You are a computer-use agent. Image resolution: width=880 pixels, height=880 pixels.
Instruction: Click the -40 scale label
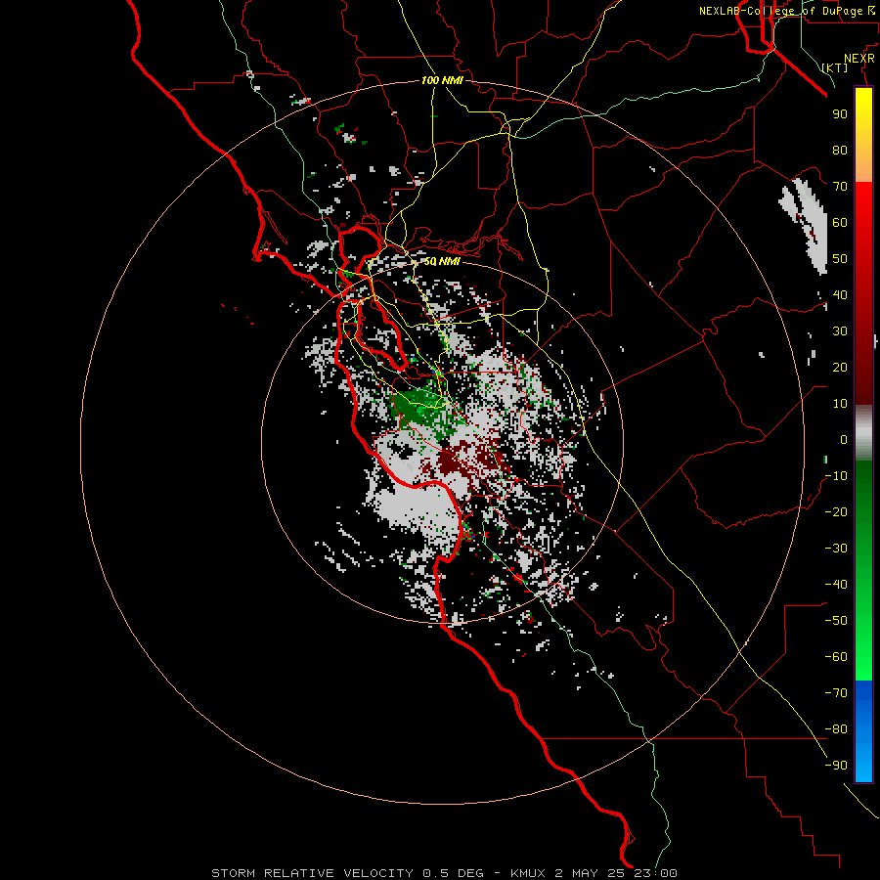[836, 585]
